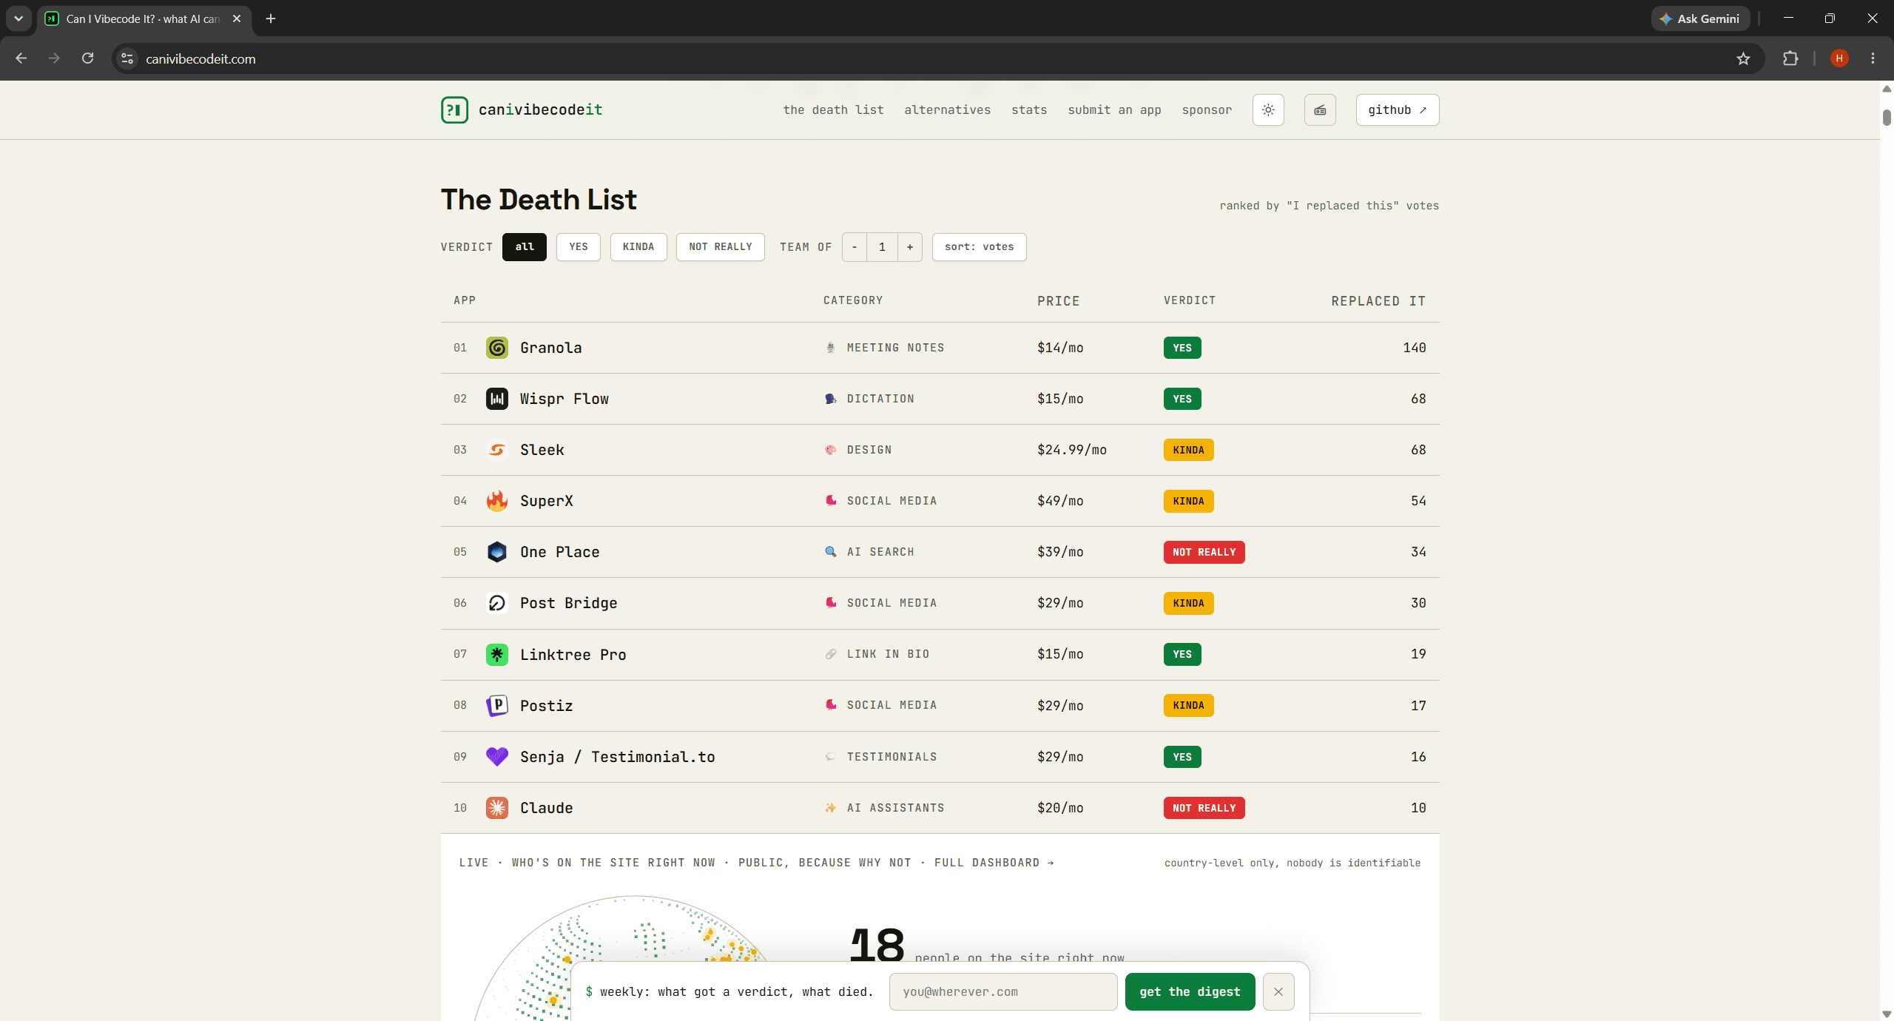Click the Ask Gemini button
Image resolution: width=1894 pixels, height=1021 pixels.
tap(1699, 18)
